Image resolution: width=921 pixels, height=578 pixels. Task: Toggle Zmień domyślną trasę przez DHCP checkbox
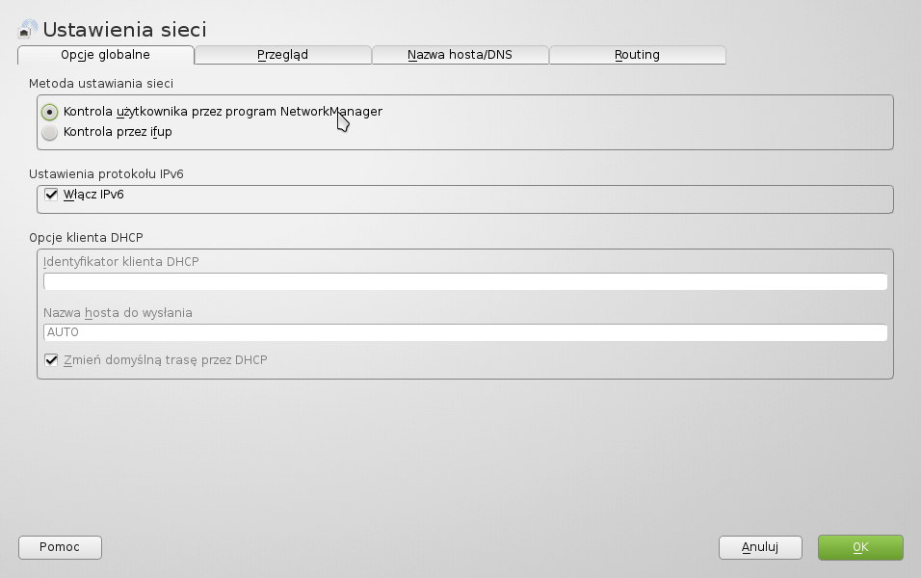pos(52,360)
